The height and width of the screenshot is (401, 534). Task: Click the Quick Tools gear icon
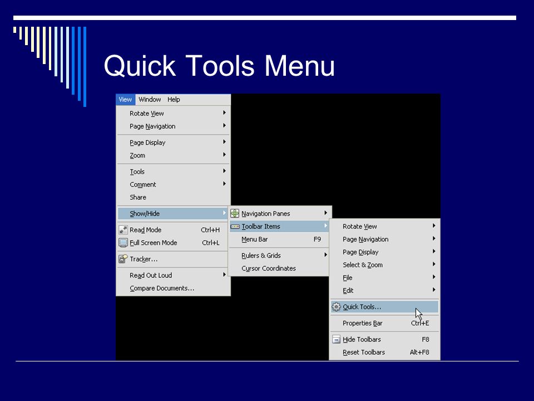click(336, 306)
